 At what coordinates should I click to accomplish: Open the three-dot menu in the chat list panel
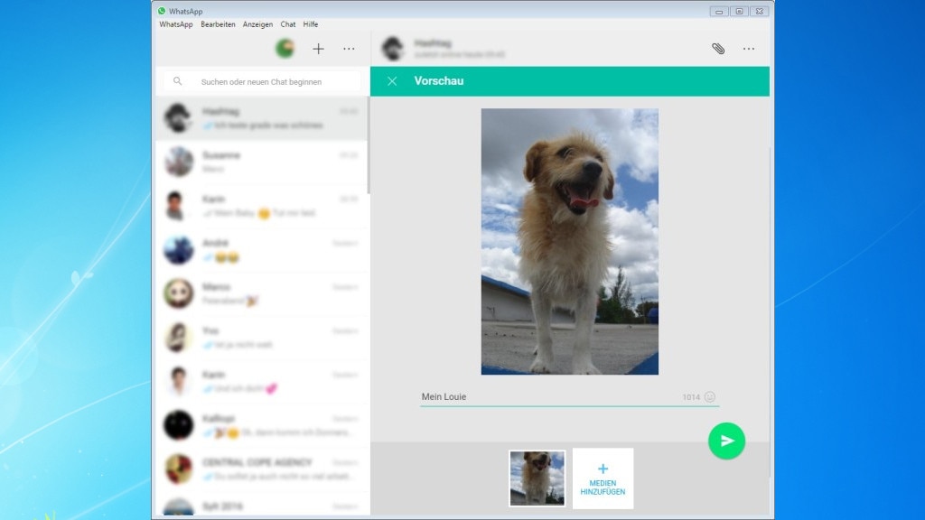click(x=350, y=49)
